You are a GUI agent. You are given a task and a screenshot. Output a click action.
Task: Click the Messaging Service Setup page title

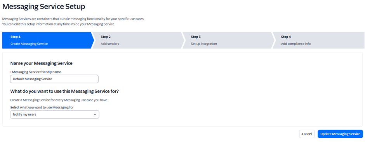pyautogui.click(x=43, y=7)
